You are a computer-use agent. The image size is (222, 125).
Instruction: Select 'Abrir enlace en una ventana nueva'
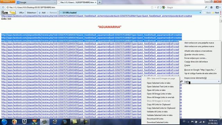coord(199,46)
